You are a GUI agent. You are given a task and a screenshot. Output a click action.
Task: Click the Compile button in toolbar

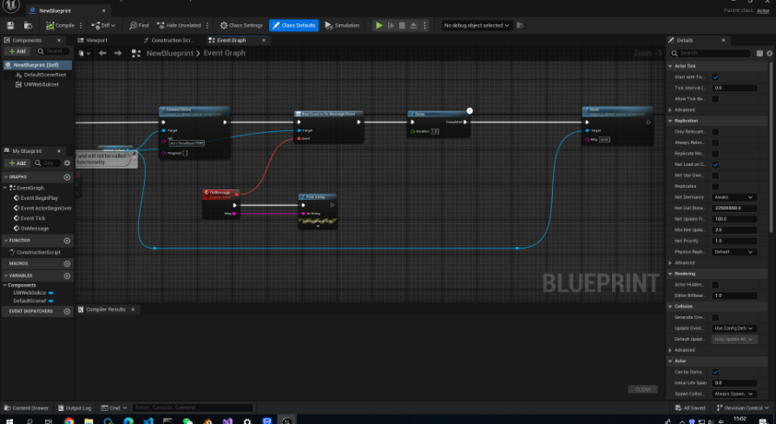tap(61, 25)
